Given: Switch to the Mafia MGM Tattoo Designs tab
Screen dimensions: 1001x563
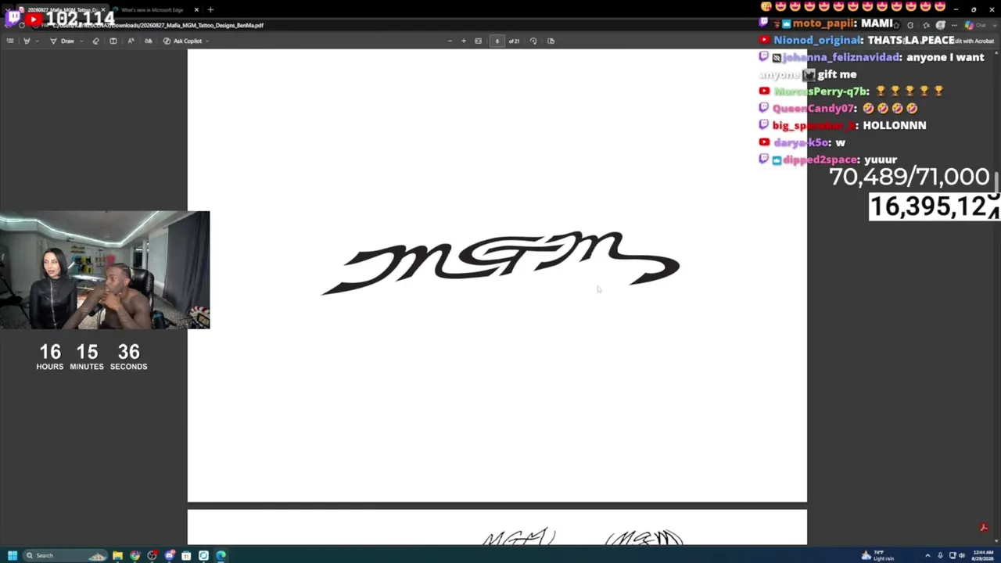Looking at the screenshot, I should (64, 9).
